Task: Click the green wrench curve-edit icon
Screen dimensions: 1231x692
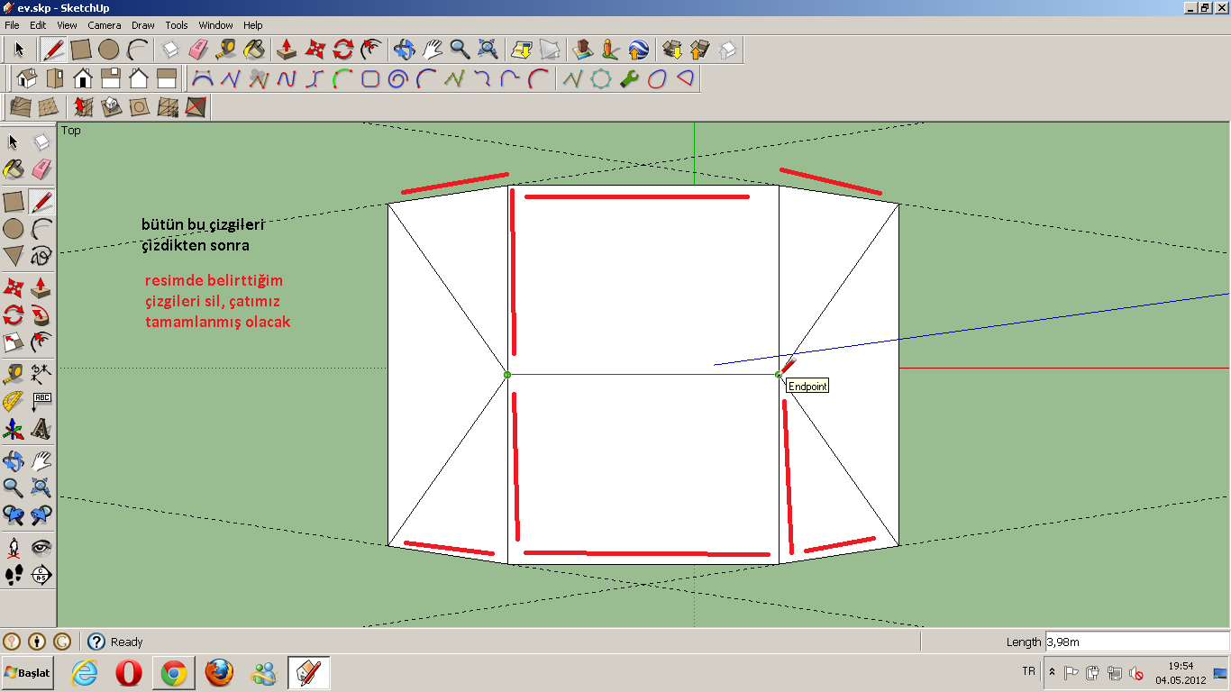Action: tap(629, 78)
